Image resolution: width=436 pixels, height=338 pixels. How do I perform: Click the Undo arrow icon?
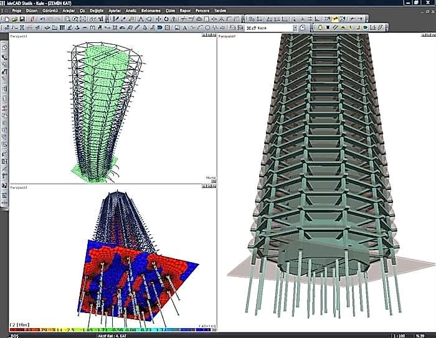tap(42, 20)
